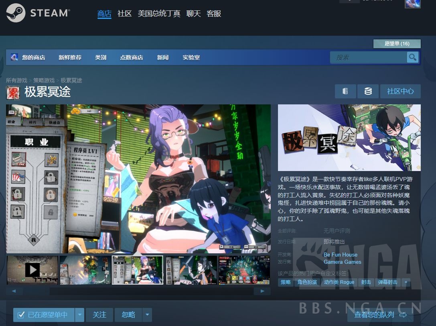The height and width of the screenshot is (326, 436).
Task: Toggle the 已在愿望单中 wishlist checkbox button
Action: point(44,315)
